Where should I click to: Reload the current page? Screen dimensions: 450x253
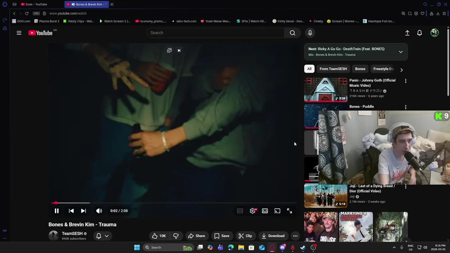(x=27, y=13)
